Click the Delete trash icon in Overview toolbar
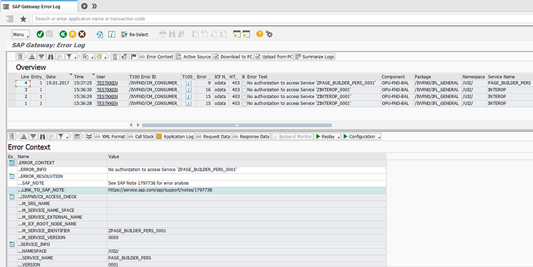533x267 pixels. tap(115, 57)
